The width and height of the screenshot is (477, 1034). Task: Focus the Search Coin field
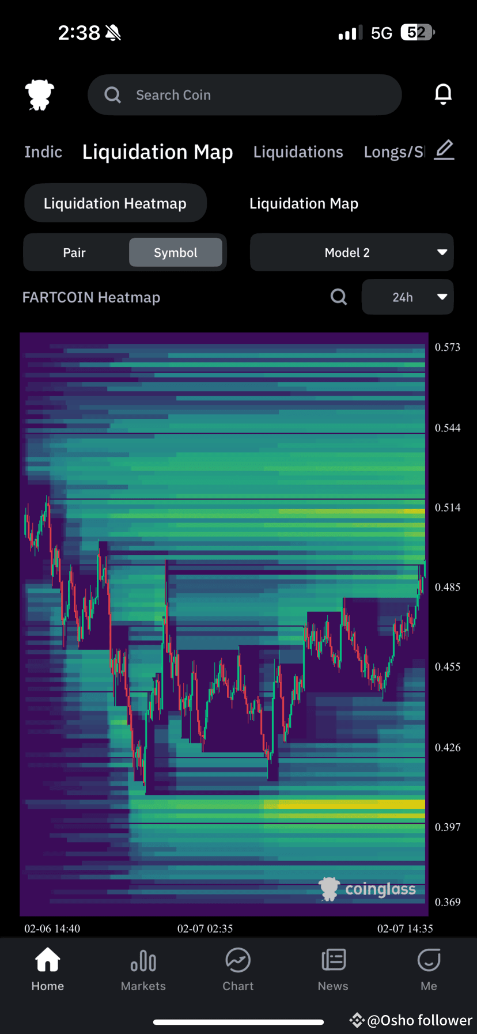(244, 94)
